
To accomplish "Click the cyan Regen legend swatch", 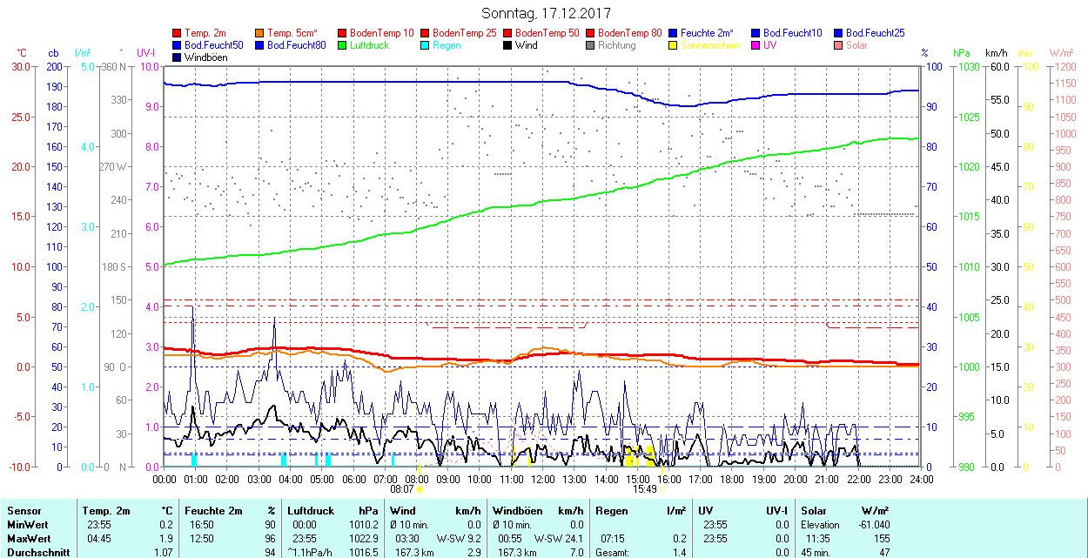I will point(425,45).
